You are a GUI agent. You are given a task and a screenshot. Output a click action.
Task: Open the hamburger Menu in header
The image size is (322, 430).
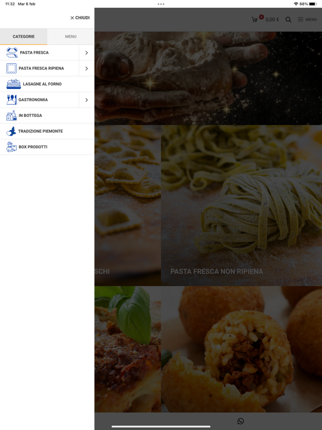(307, 20)
